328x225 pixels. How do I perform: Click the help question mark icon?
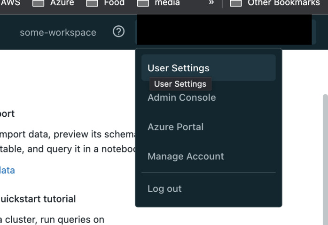119,32
